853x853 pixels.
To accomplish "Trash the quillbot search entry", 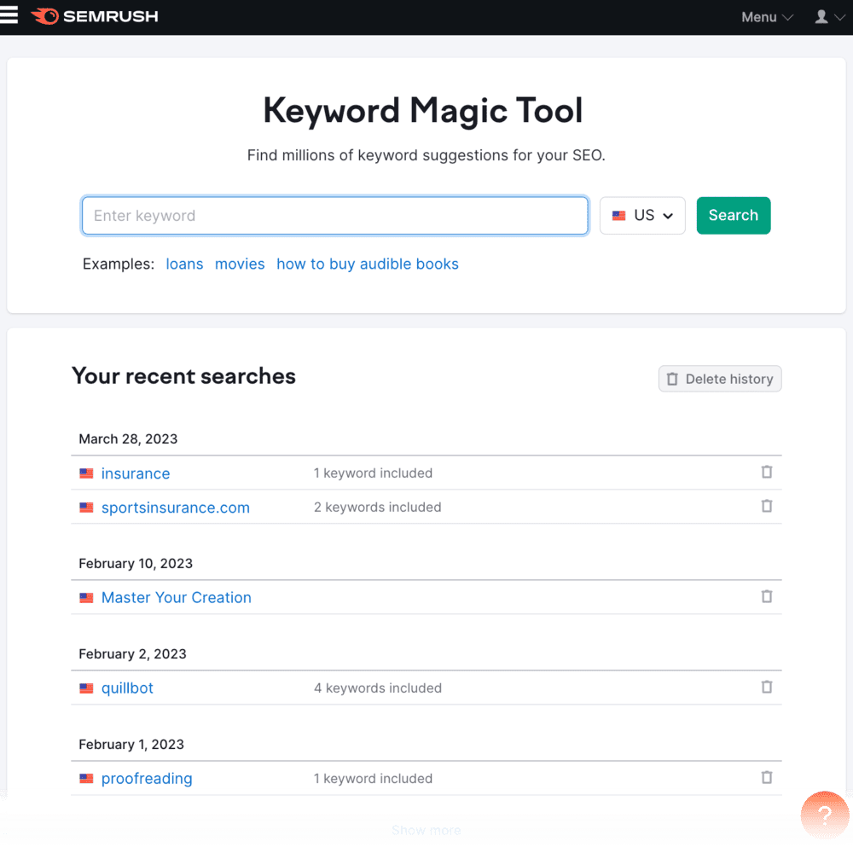I will [767, 688].
